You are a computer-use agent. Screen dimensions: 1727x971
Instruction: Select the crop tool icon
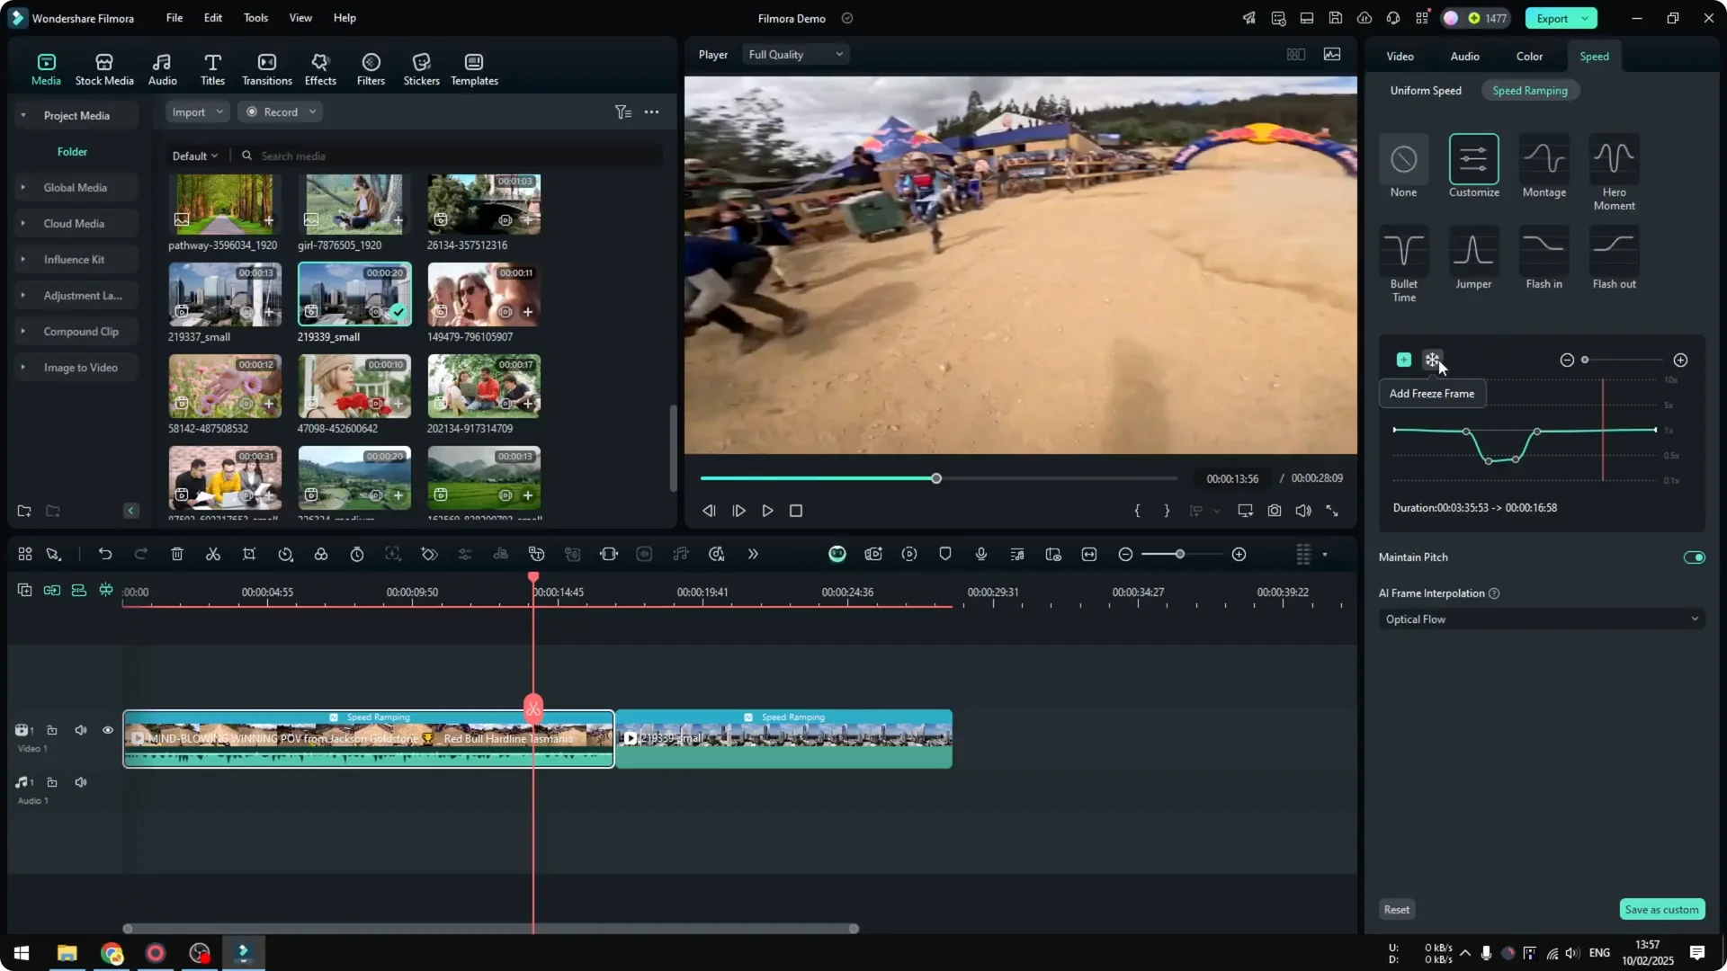[249, 554]
